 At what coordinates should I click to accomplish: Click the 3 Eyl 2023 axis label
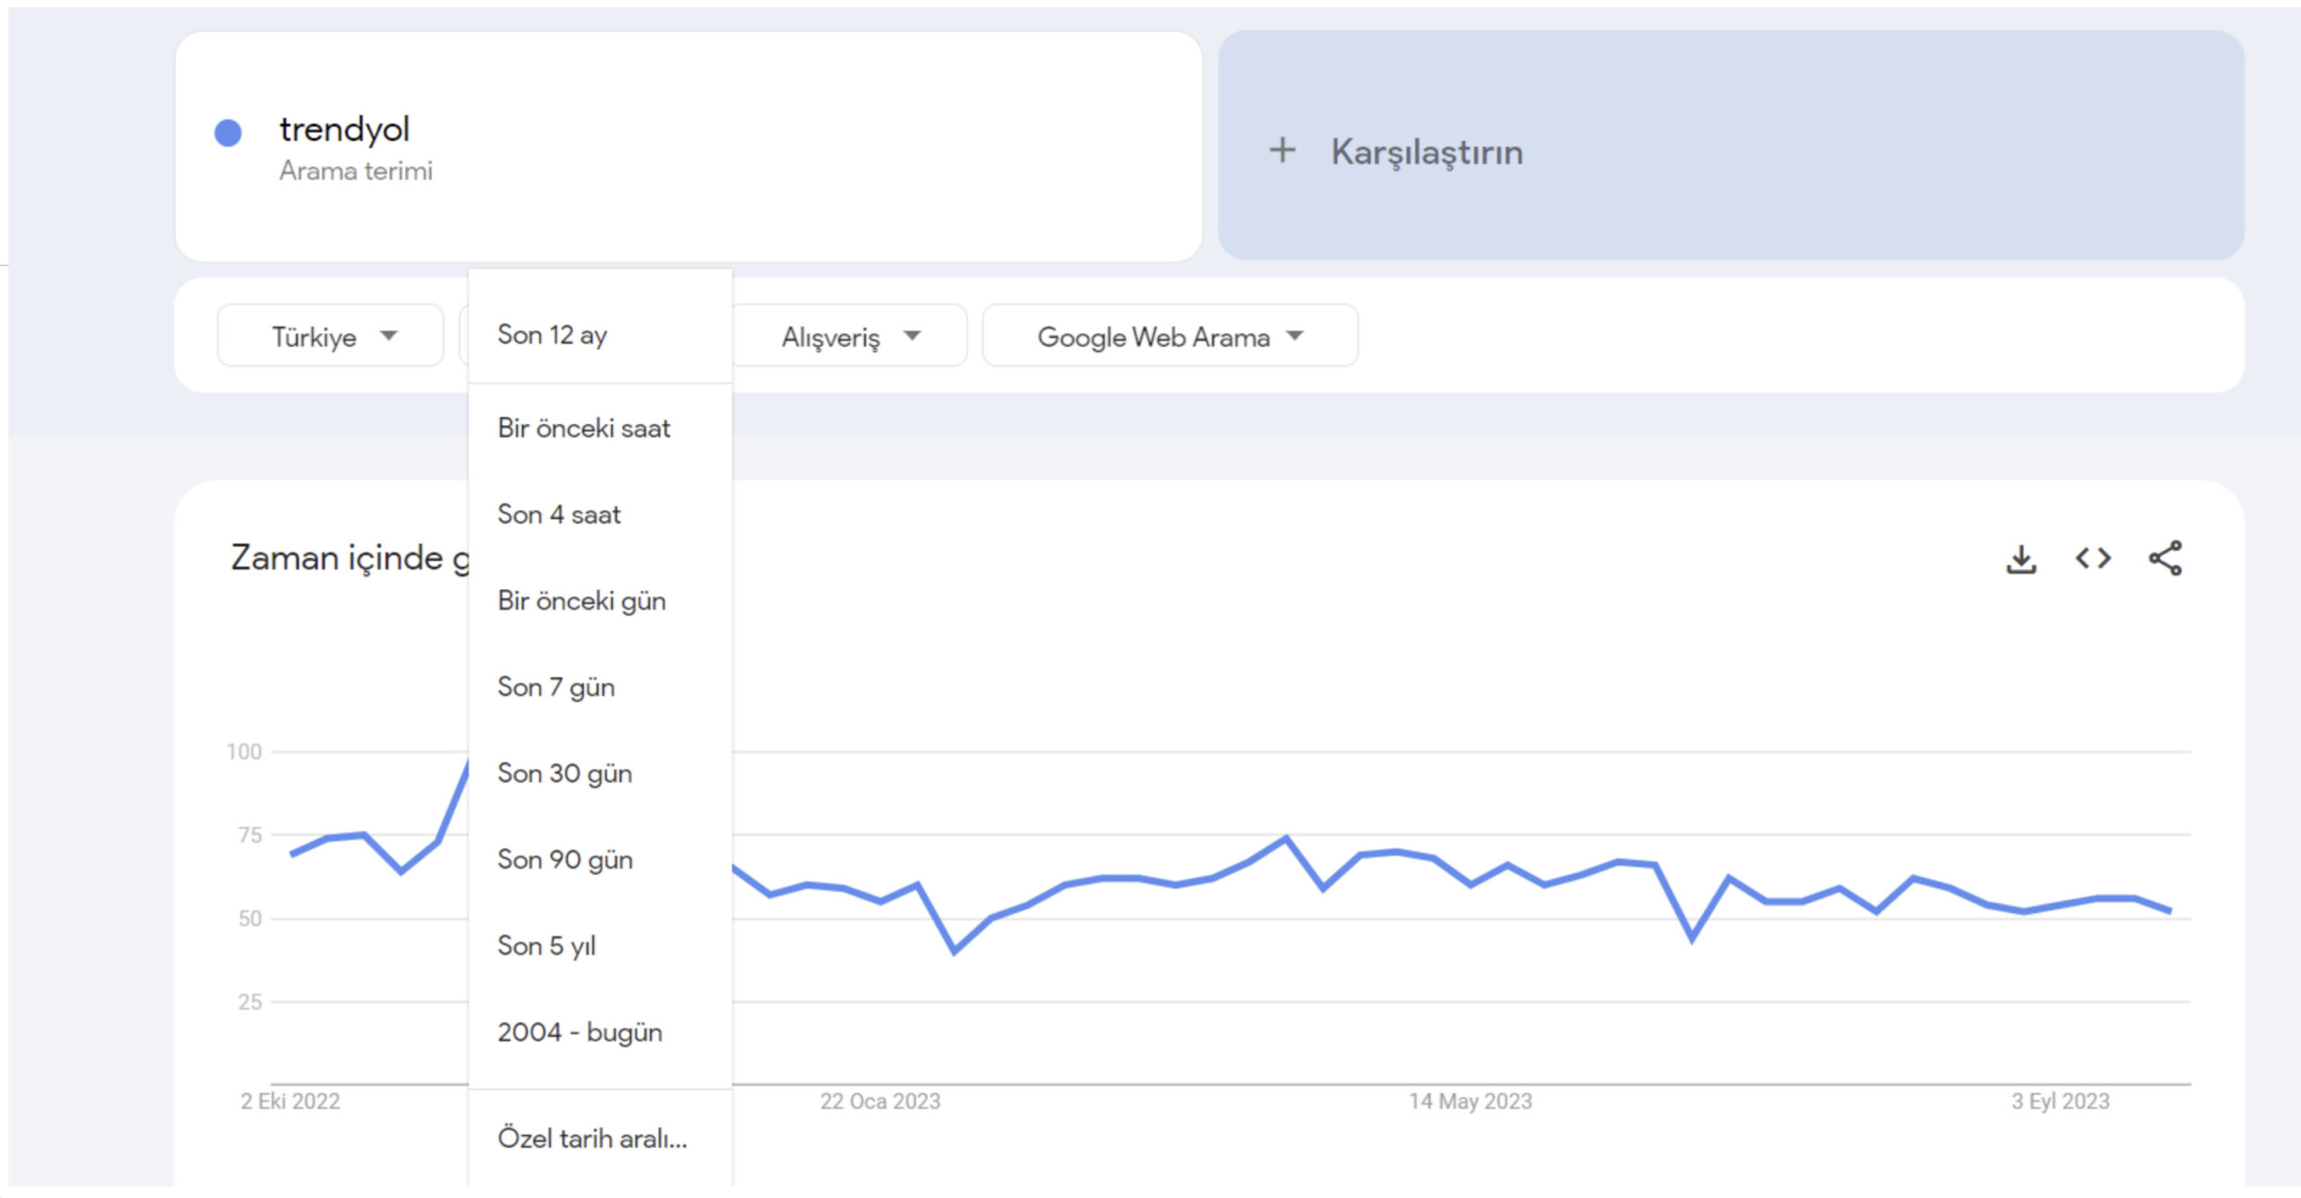pos(2060,1101)
